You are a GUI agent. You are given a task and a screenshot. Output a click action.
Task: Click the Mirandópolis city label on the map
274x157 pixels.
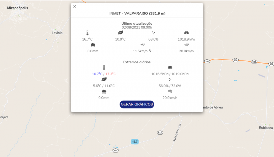click(x=18, y=8)
